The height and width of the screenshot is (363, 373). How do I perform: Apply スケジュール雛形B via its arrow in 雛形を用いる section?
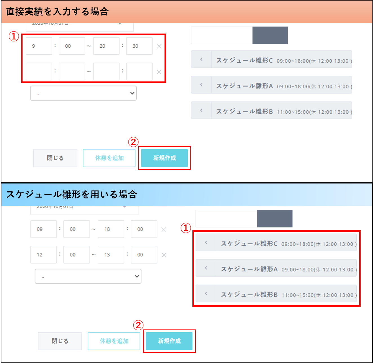pyautogui.click(x=206, y=294)
